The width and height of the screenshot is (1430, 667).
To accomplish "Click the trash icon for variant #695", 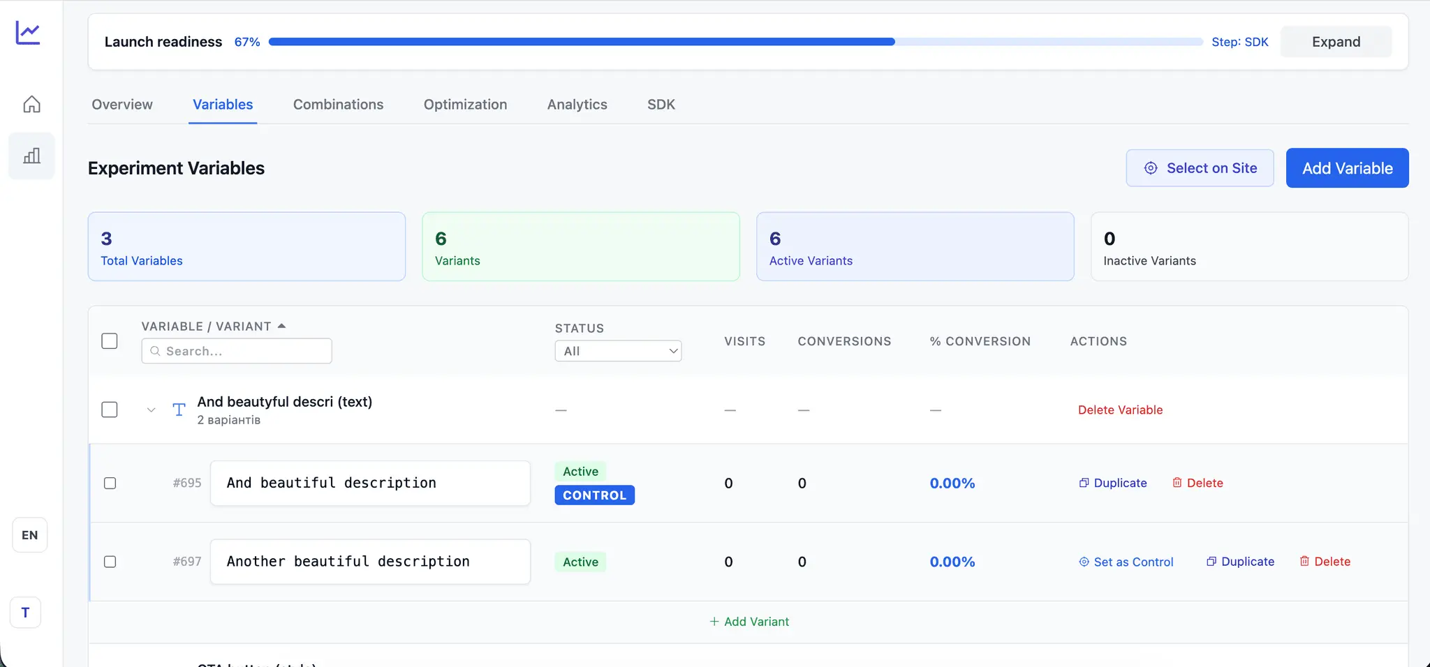I will (1177, 483).
